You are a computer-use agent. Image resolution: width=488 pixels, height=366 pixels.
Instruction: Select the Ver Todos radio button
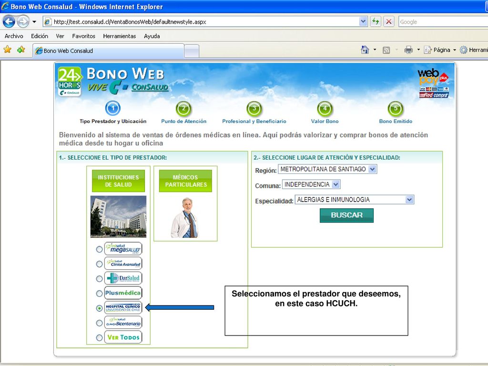coord(99,338)
